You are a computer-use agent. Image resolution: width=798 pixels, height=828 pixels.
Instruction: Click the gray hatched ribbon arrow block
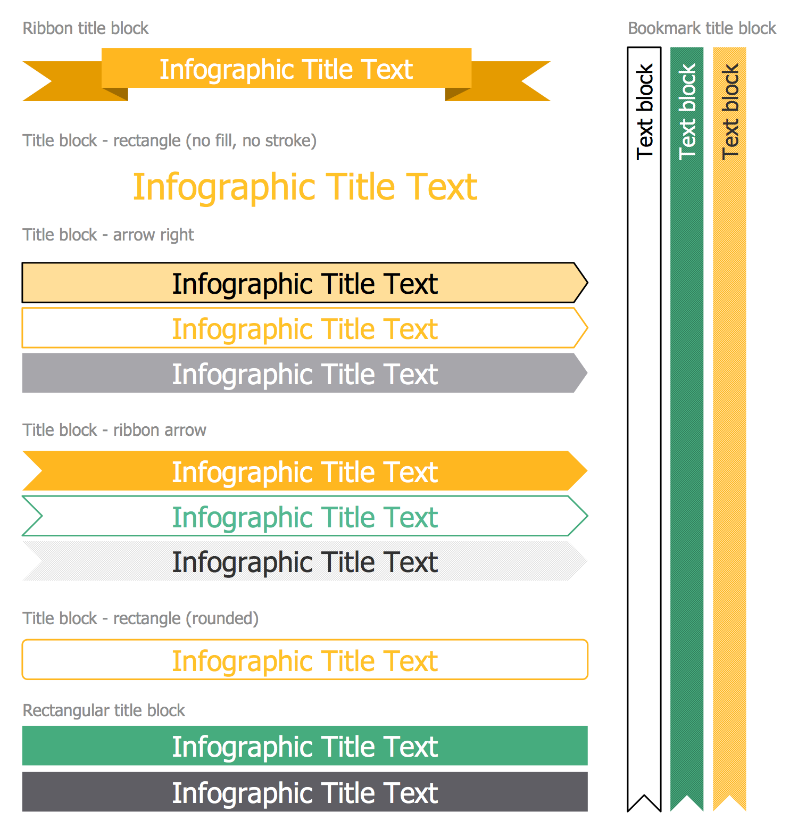[305, 561]
